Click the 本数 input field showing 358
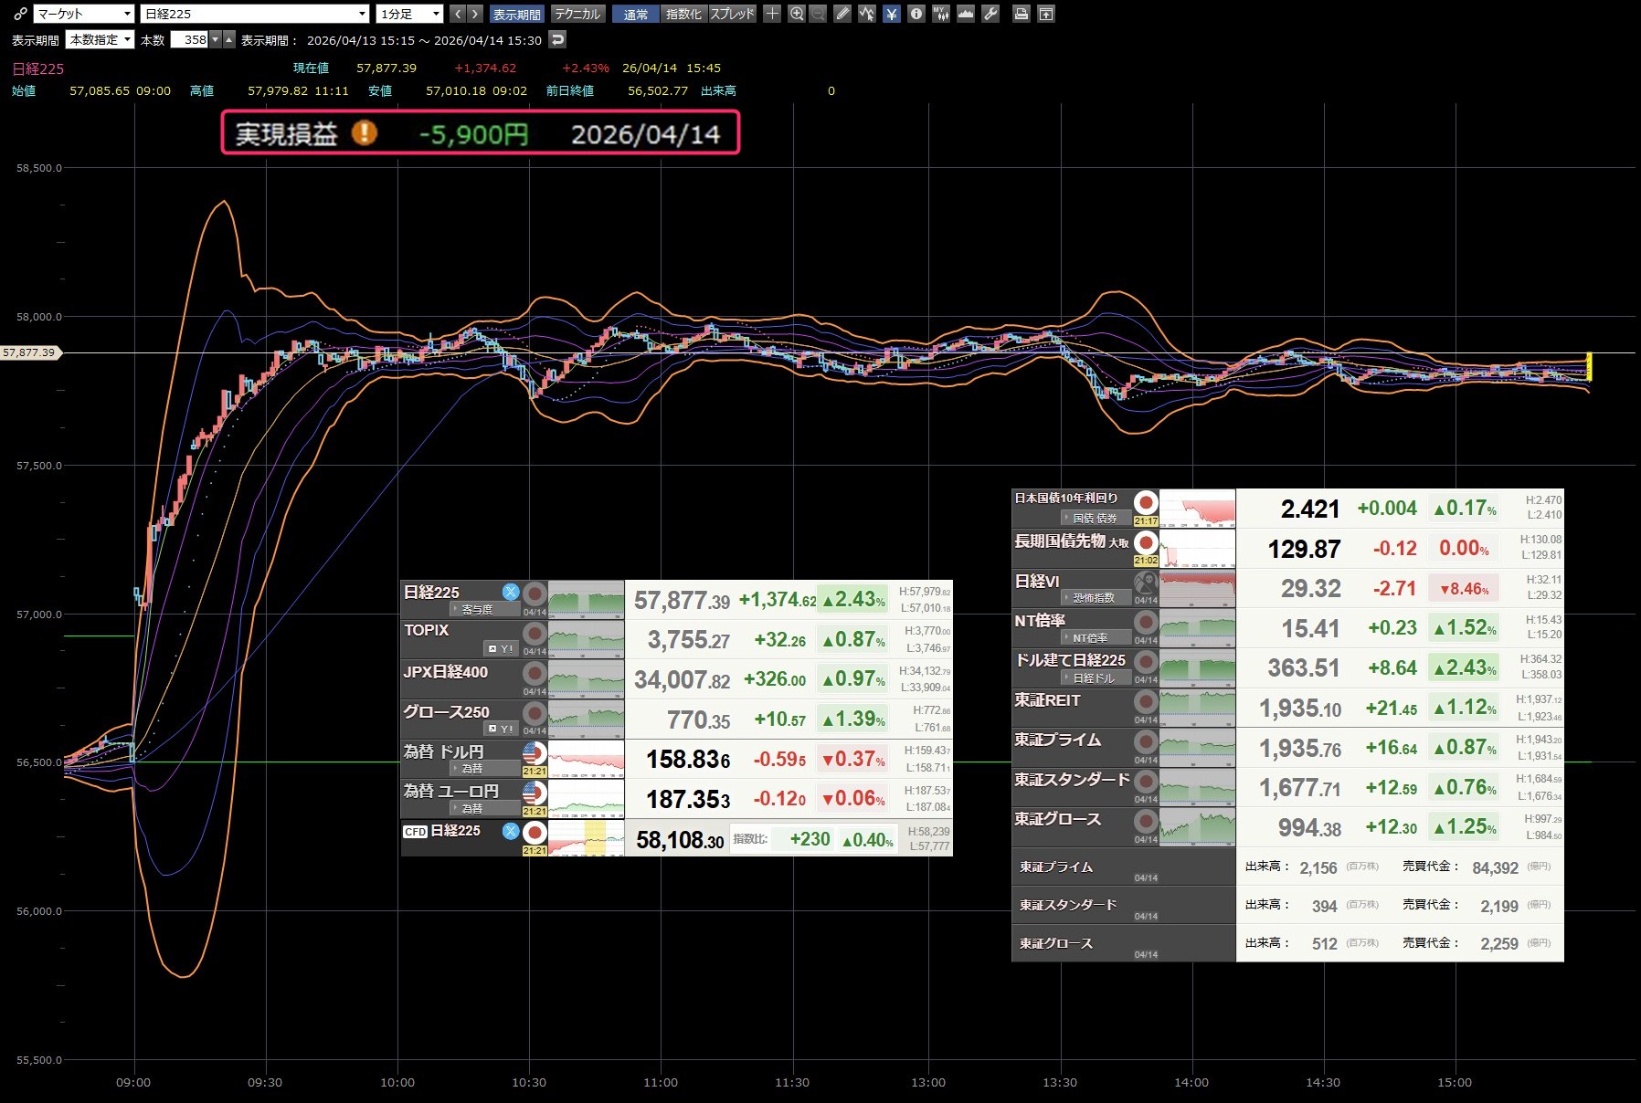Viewport: 1641px width, 1103px height. coord(190,39)
